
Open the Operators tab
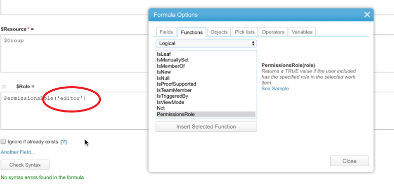[273, 32]
